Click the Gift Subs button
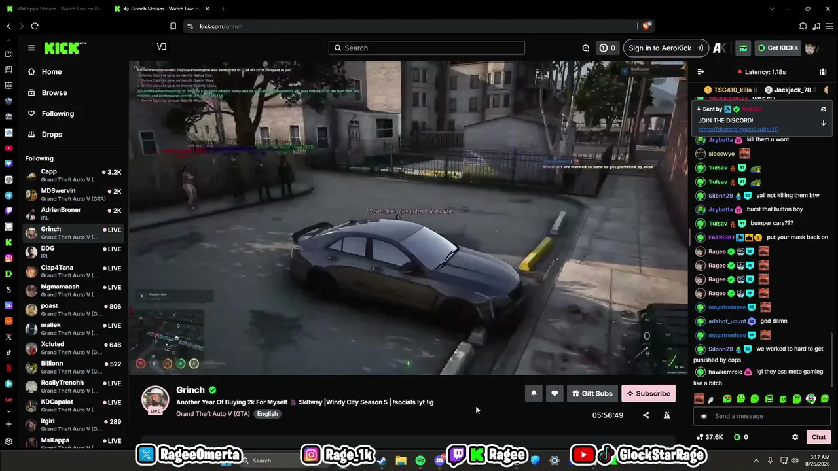The width and height of the screenshot is (838, 471). [592, 393]
